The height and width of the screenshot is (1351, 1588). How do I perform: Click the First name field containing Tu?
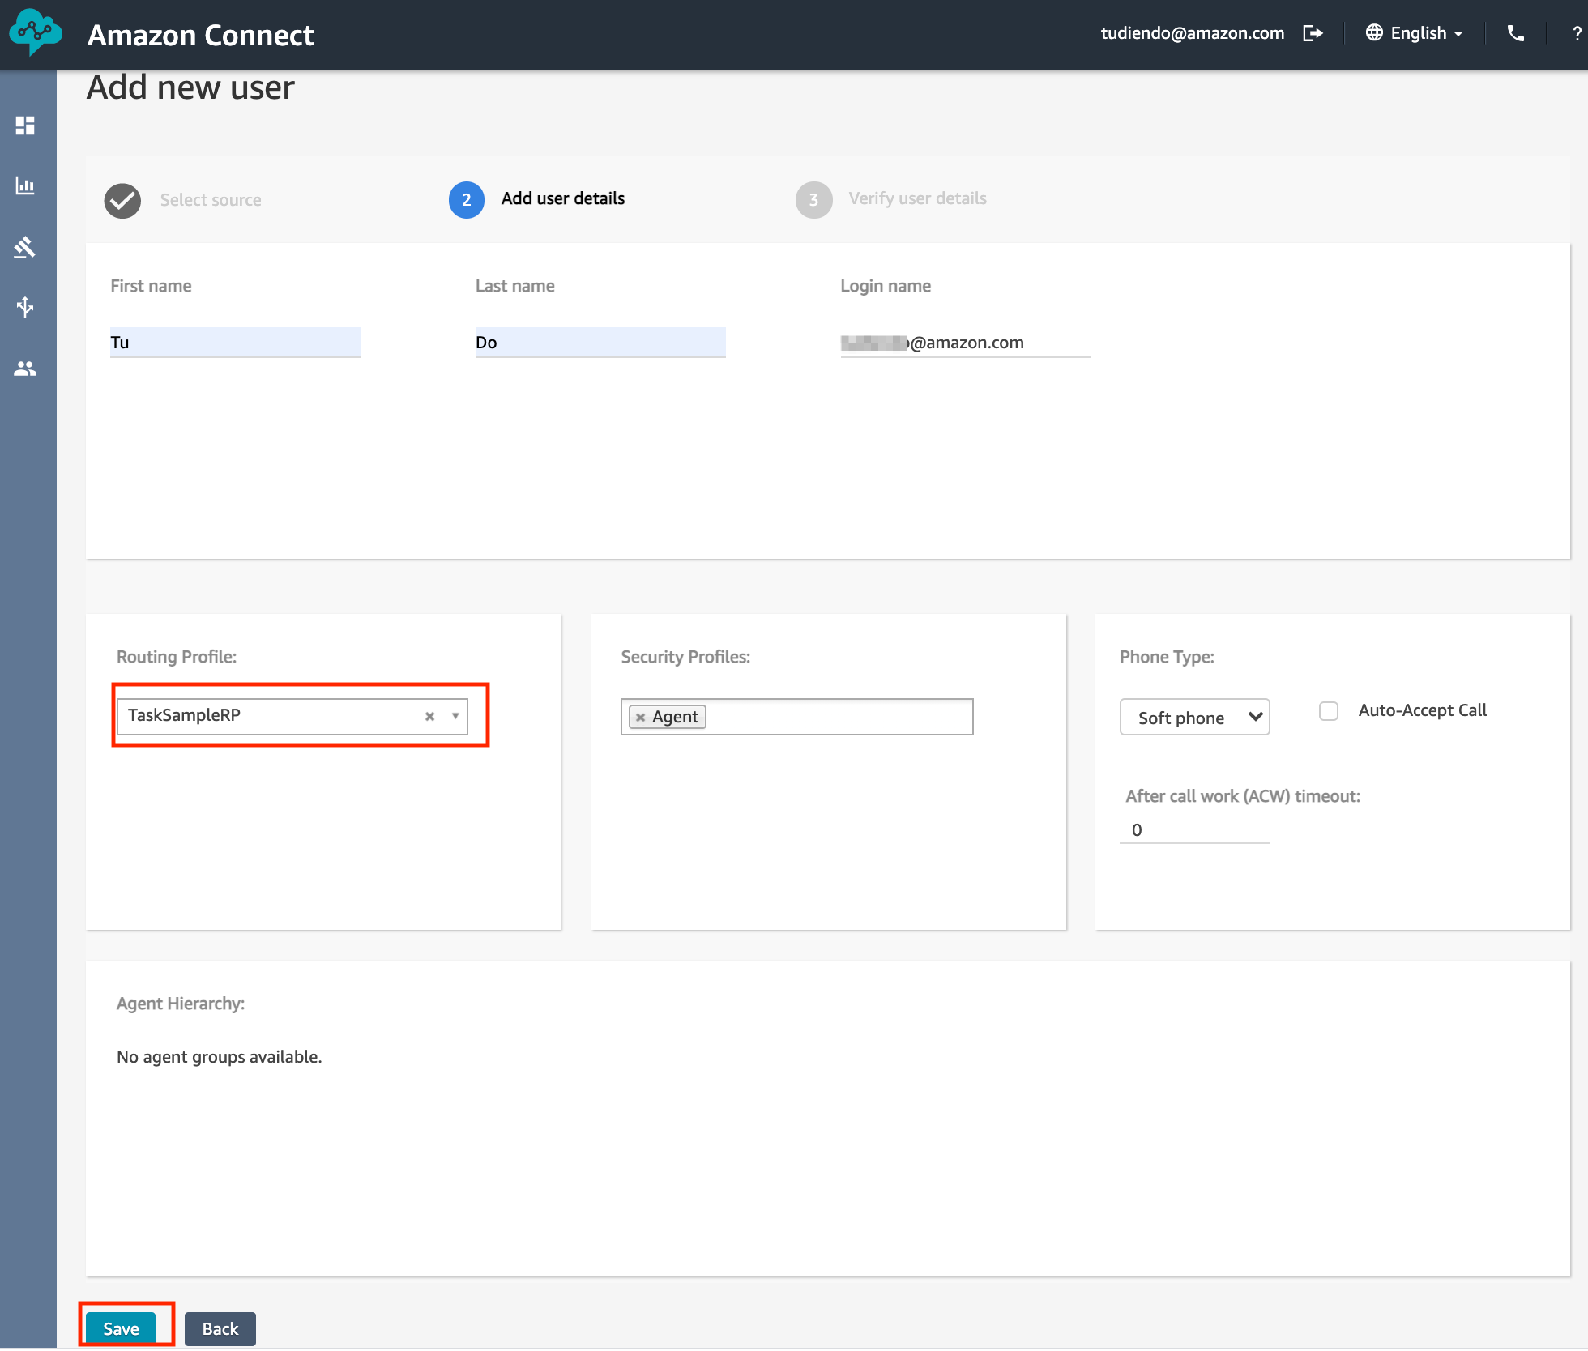(x=236, y=343)
